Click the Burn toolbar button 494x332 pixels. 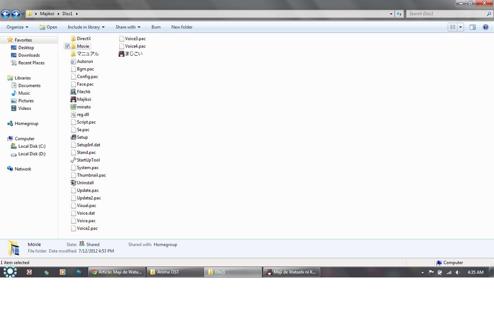(156, 27)
